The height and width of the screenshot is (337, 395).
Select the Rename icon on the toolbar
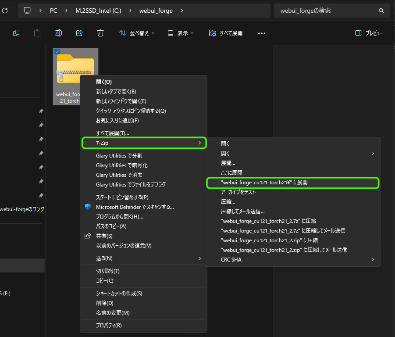(x=58, y=33)
